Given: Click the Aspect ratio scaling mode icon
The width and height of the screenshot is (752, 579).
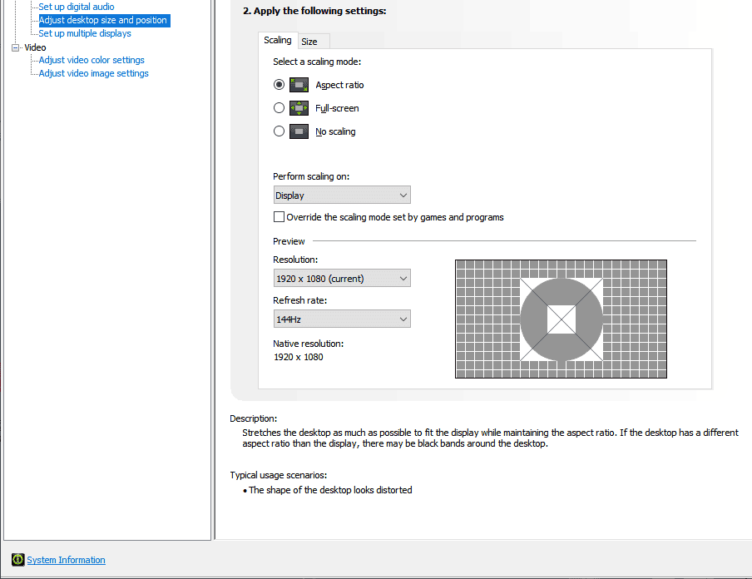Looking at the screenshot, I should coord(299,85).
